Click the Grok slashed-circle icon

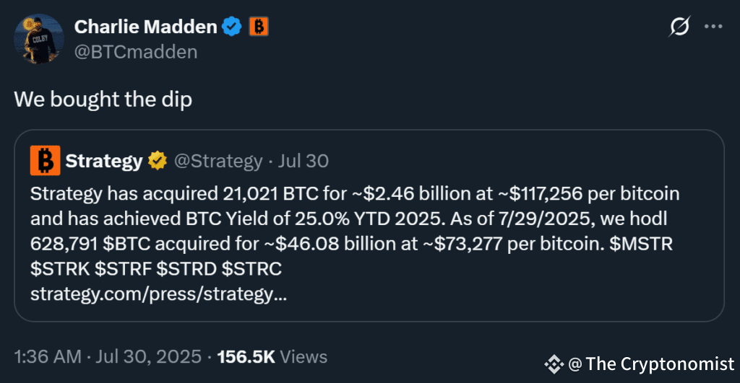(679, 27)
